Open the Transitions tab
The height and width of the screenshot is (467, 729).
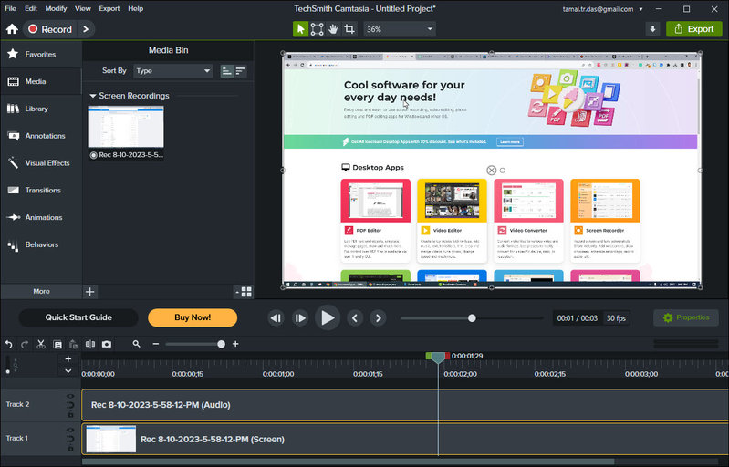(41, 191)
